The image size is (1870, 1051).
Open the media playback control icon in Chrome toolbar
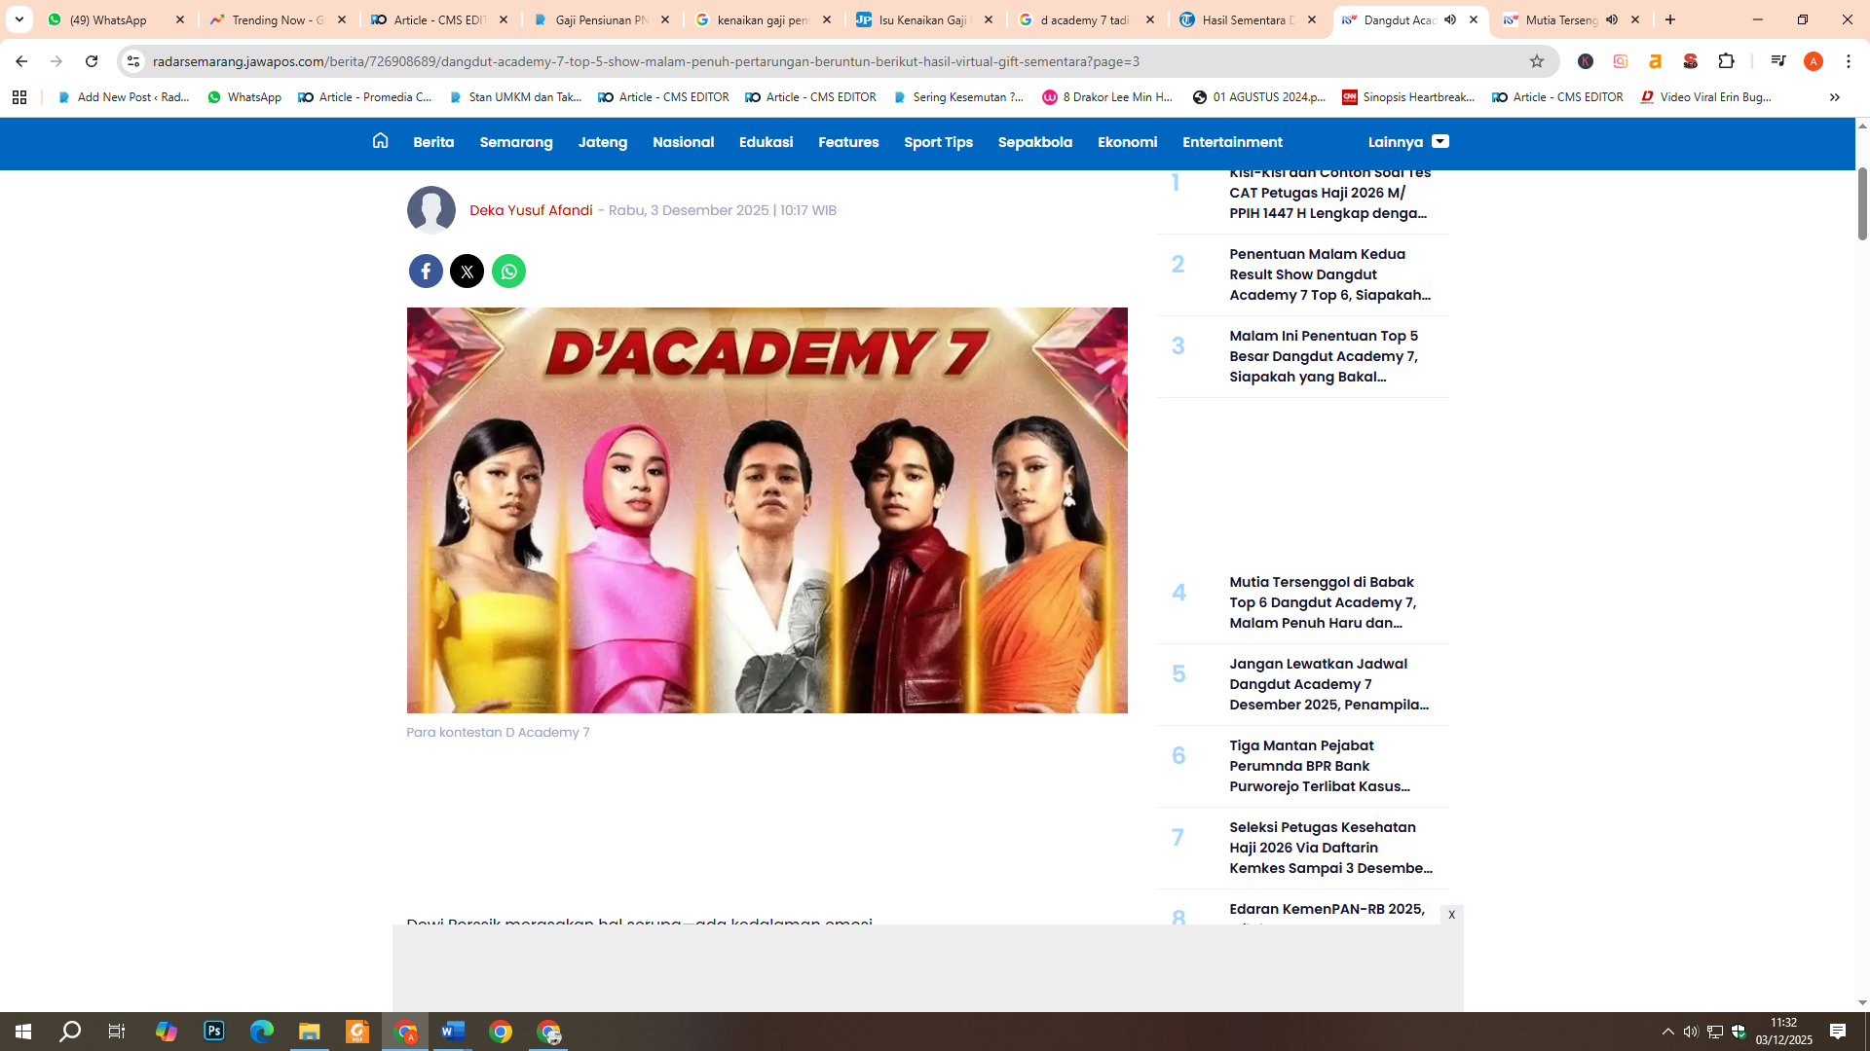pos(1778,61)
